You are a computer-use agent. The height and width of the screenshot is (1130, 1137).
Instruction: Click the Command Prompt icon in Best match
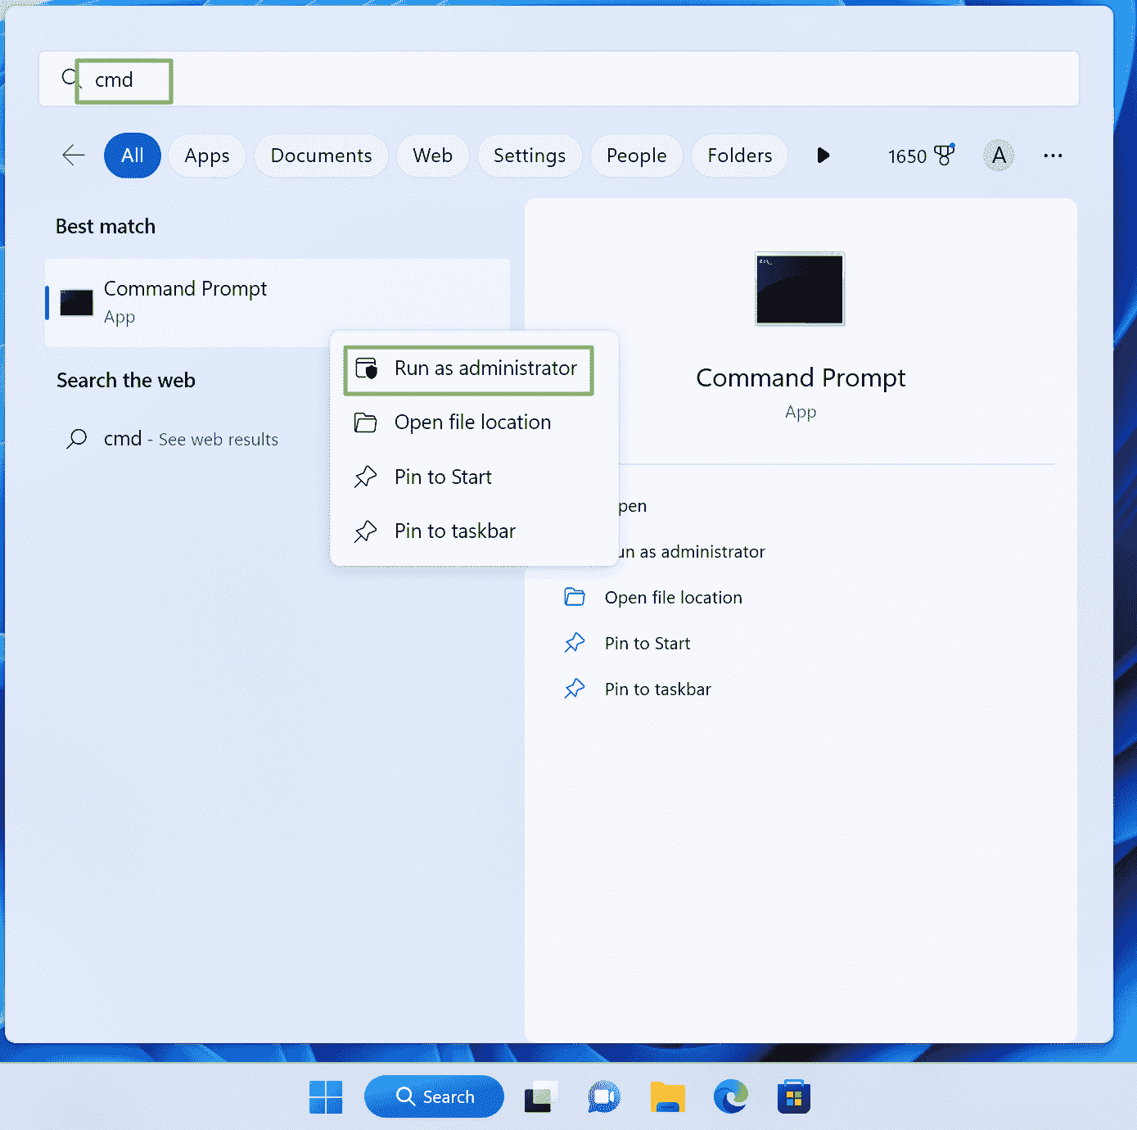(77, 303)
